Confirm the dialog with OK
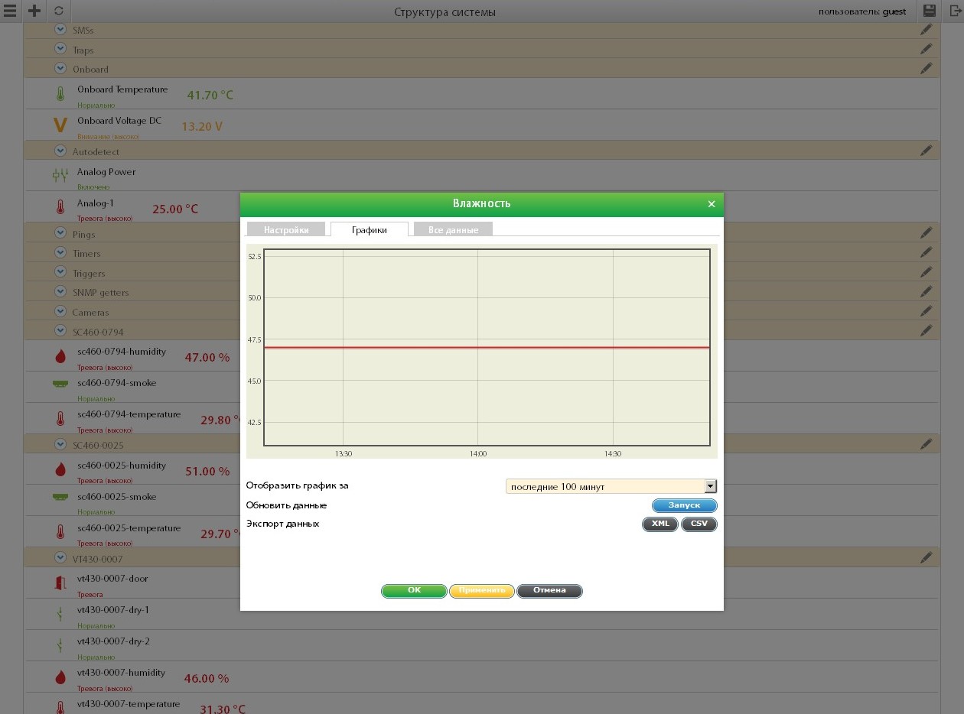 point(414,591)
